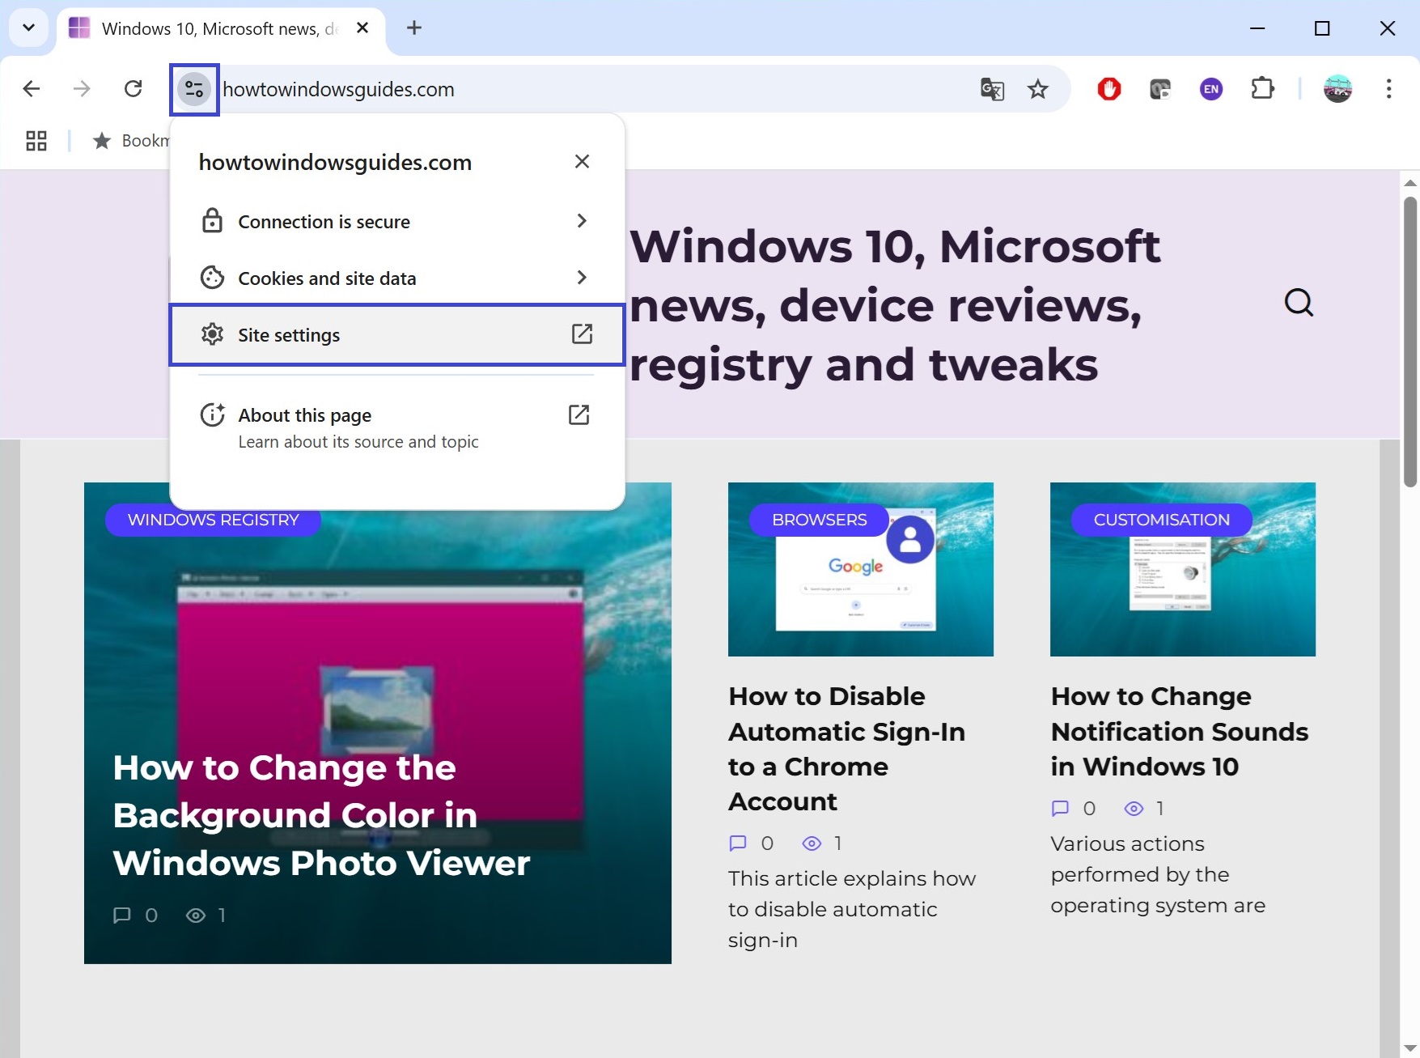Select the Windows 10, Microsoft news tab
The height and width of the screenshot is (1058, 1420).
[221, 28]
